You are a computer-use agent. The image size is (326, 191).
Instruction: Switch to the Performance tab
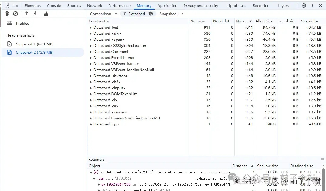pos(119,5)
